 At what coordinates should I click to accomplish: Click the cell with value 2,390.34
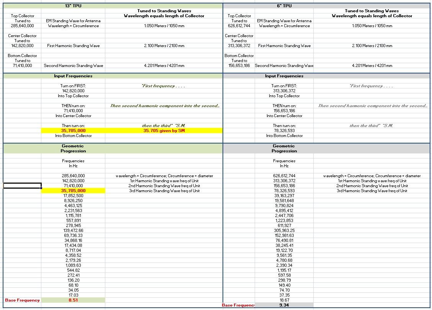coord(284,265)
